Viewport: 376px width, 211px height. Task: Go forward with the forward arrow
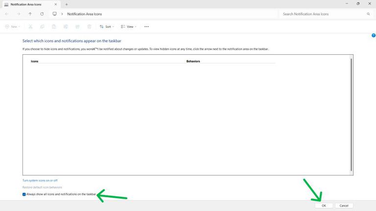coord(19,14)
